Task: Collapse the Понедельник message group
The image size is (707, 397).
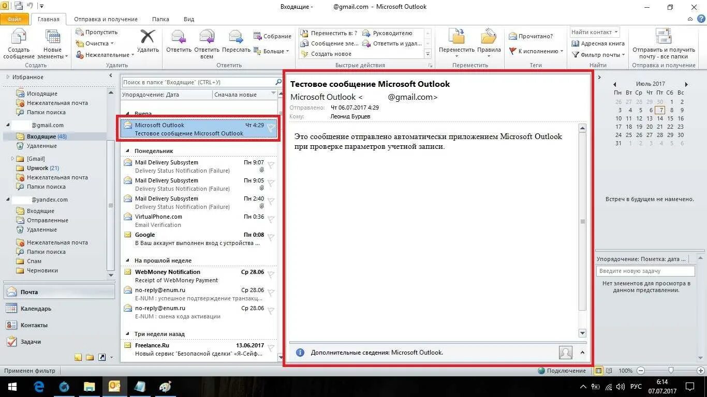Action: point(128,151)
